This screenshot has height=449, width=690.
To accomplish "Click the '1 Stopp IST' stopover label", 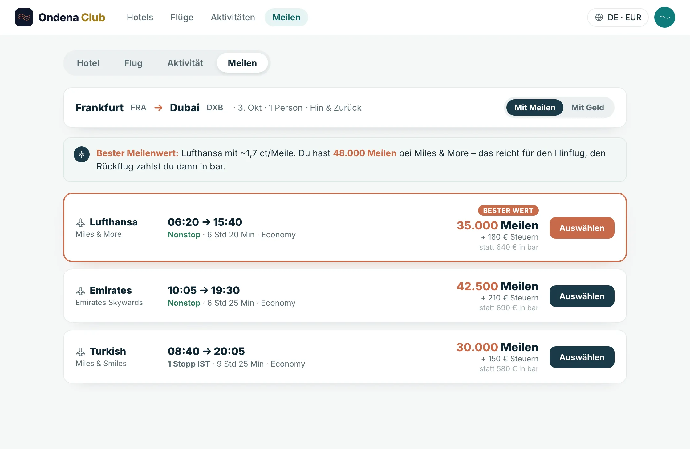I will click(189, 364).
